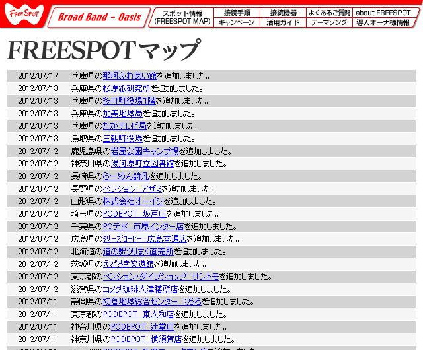Open 接続機器 menu item
This screenshot has height=350, width=423.
[284, 13]
